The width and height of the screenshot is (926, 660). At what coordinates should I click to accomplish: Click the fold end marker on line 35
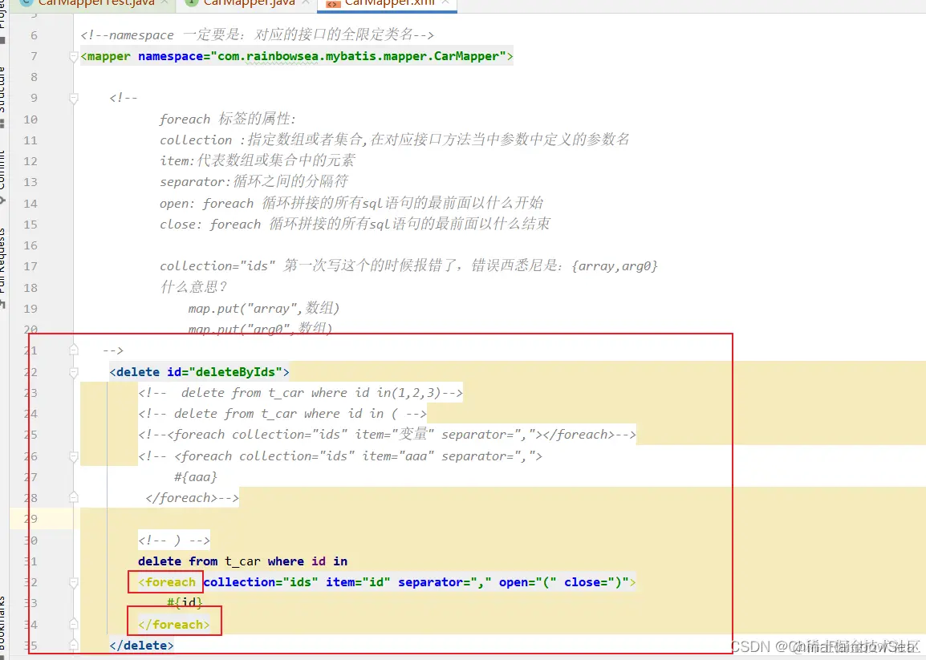click(74, 645)
